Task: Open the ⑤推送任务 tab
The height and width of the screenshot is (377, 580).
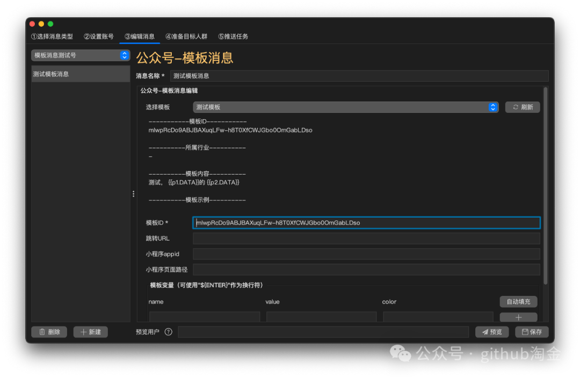Action: 233,37
